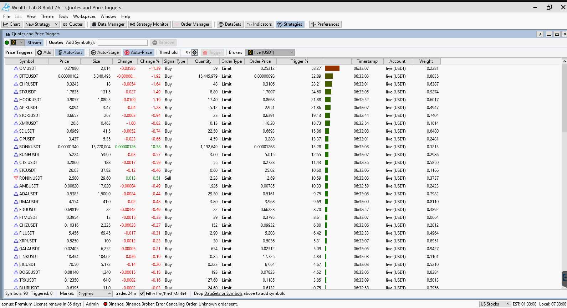Open the Window menu
The width and height of the screenshot is (567, 308).
point(108,16)
